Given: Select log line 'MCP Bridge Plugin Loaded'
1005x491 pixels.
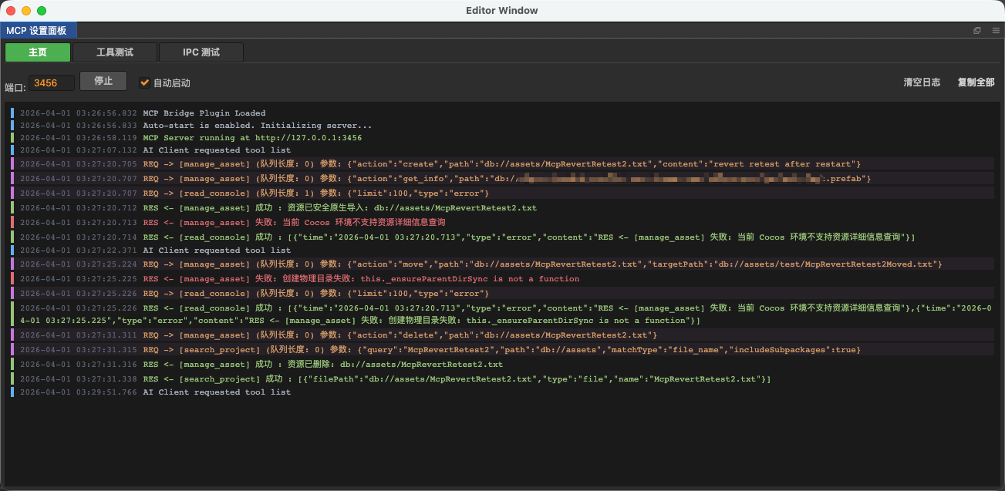Looking at the screenshot, I should (x=502, y=113).
